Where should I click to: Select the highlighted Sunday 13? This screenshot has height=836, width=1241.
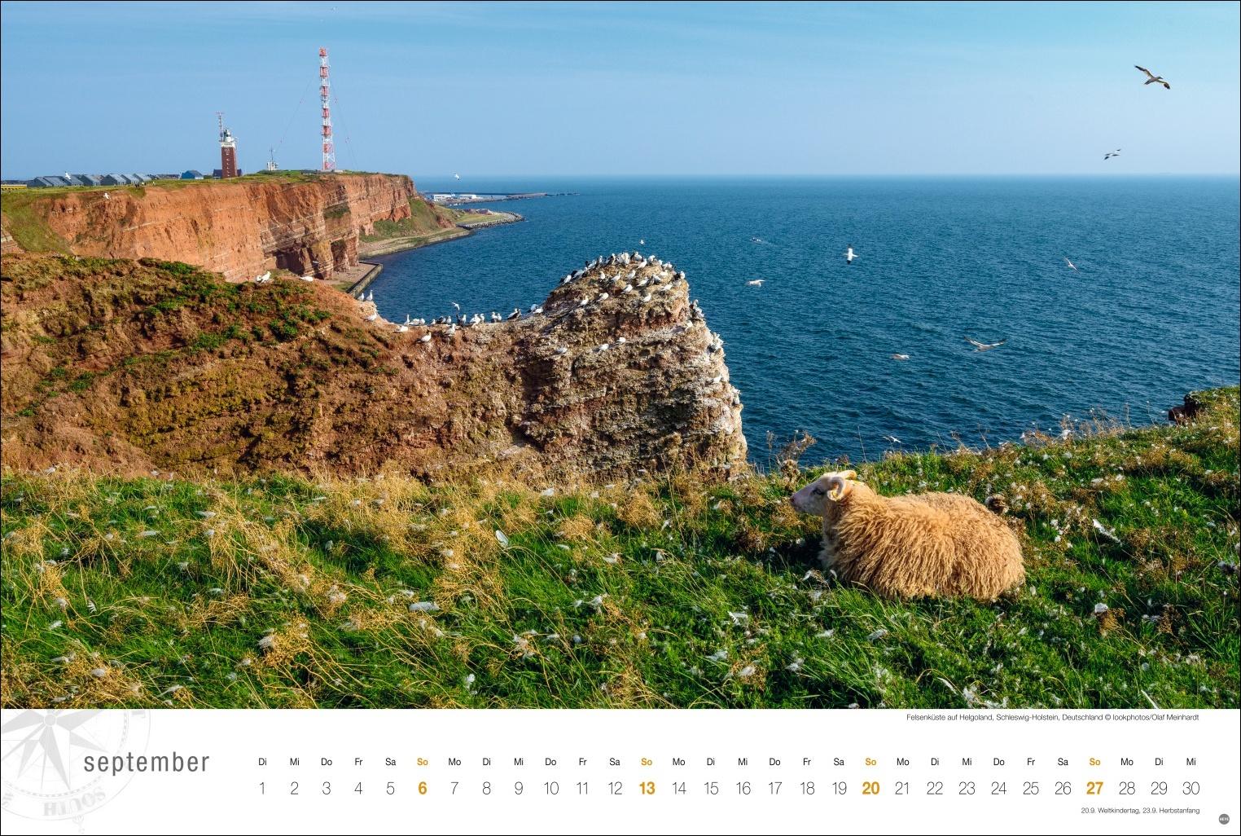click(x=647, y=789)
